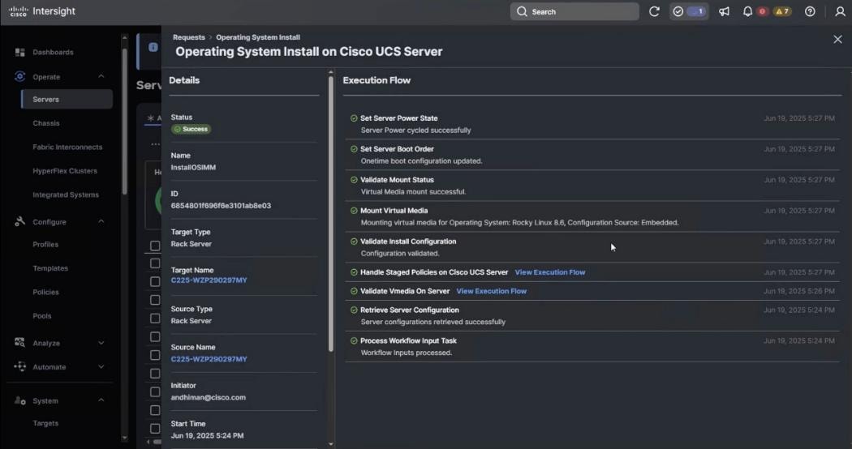Viewport: 852px width, 449px height.
Task: Open Target Name C225-WZP290297MY link
Action: tap(209, 280)
